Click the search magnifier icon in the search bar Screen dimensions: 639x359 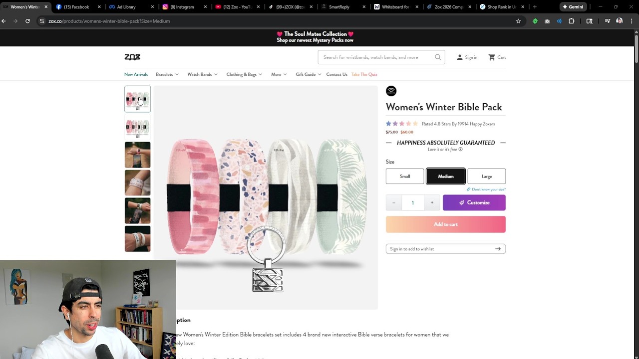point(438,57)
